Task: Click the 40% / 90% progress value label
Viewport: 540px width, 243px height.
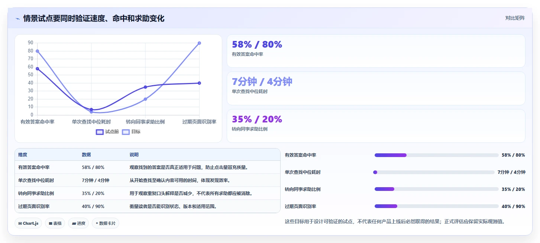Action: (513, 207)
